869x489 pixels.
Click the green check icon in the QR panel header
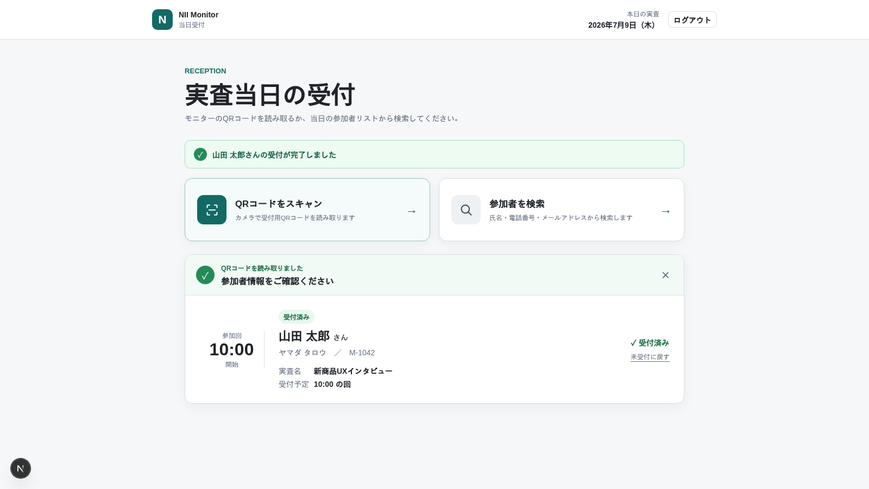coord(205,275)
